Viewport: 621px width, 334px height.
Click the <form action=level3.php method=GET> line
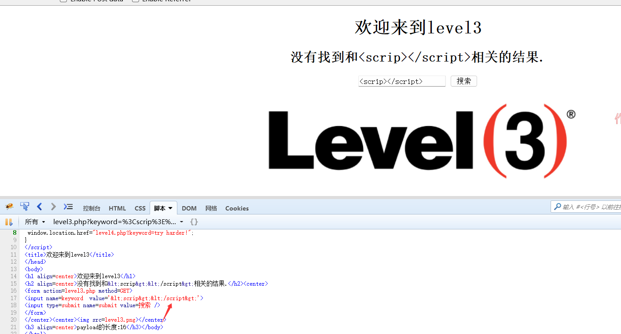[x=78, y=291]
